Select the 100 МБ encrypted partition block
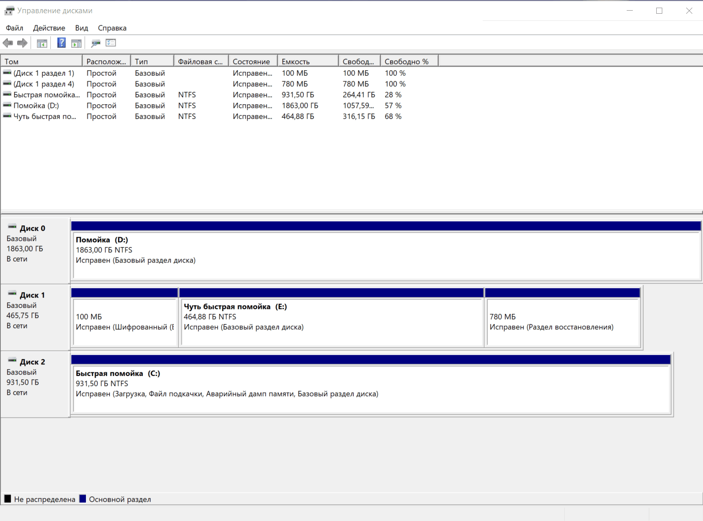This screenshot has width=703, height=521. click(x=125, y=317)
